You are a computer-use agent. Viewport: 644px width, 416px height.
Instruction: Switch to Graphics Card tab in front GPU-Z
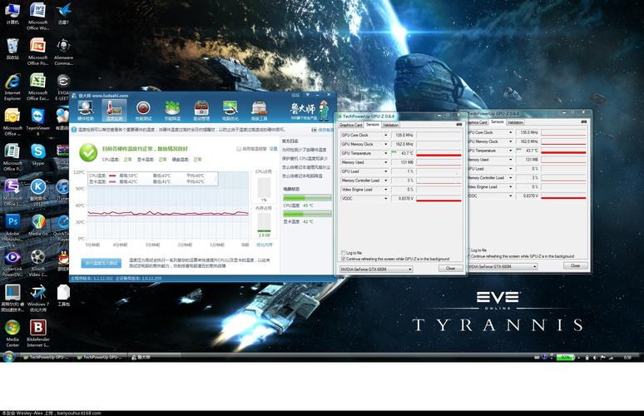tap(351, 125)
